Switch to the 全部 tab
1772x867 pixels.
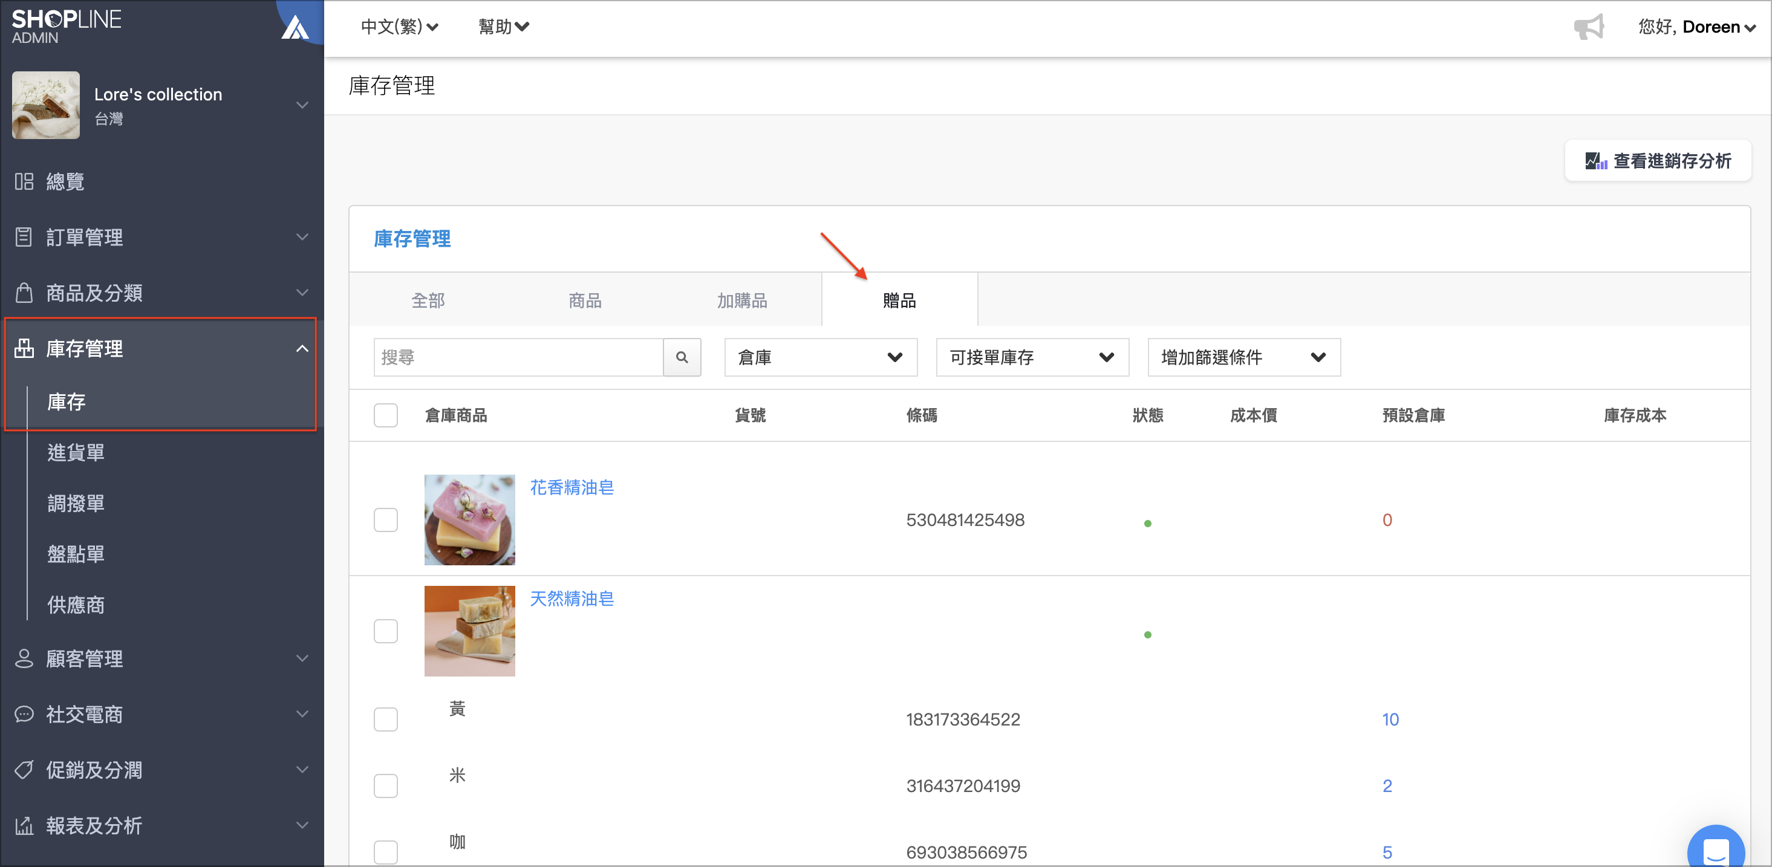pos(428,300)
